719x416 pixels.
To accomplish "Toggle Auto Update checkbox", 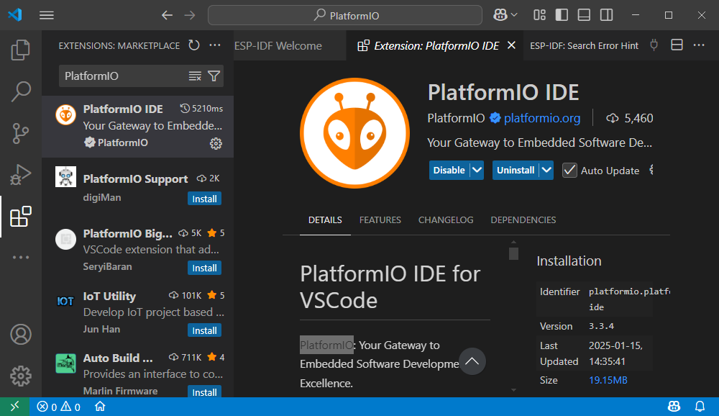I will tap(569, 171).
